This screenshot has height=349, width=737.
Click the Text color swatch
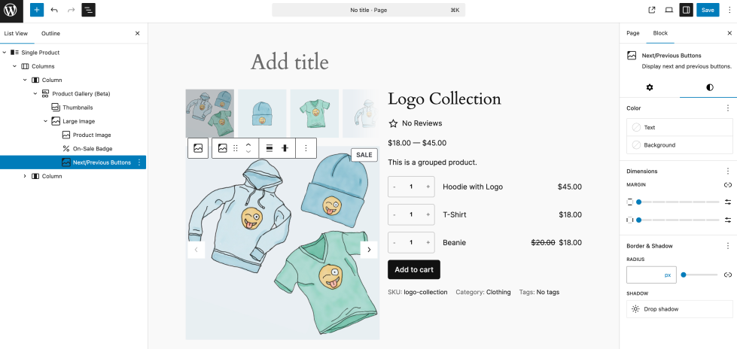coord(637,128)
